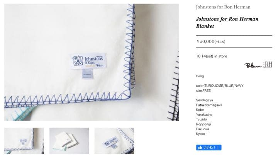Open the first blanket label thumbnail
Screen dimensions: 278x157
[x=24, y=141]
